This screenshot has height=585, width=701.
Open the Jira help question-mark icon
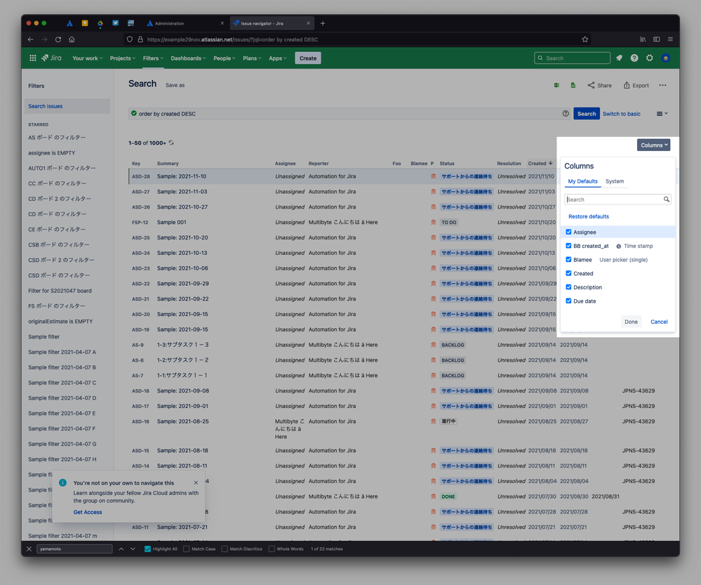click(x=634, y=58)
